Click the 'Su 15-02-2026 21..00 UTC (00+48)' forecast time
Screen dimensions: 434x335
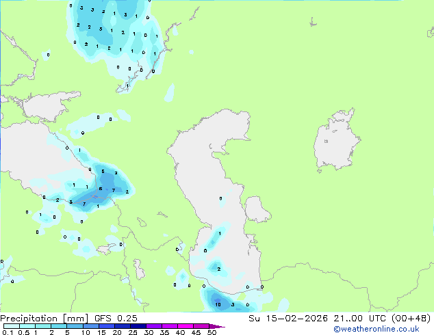pyautogui.click(x=340, y=319)
